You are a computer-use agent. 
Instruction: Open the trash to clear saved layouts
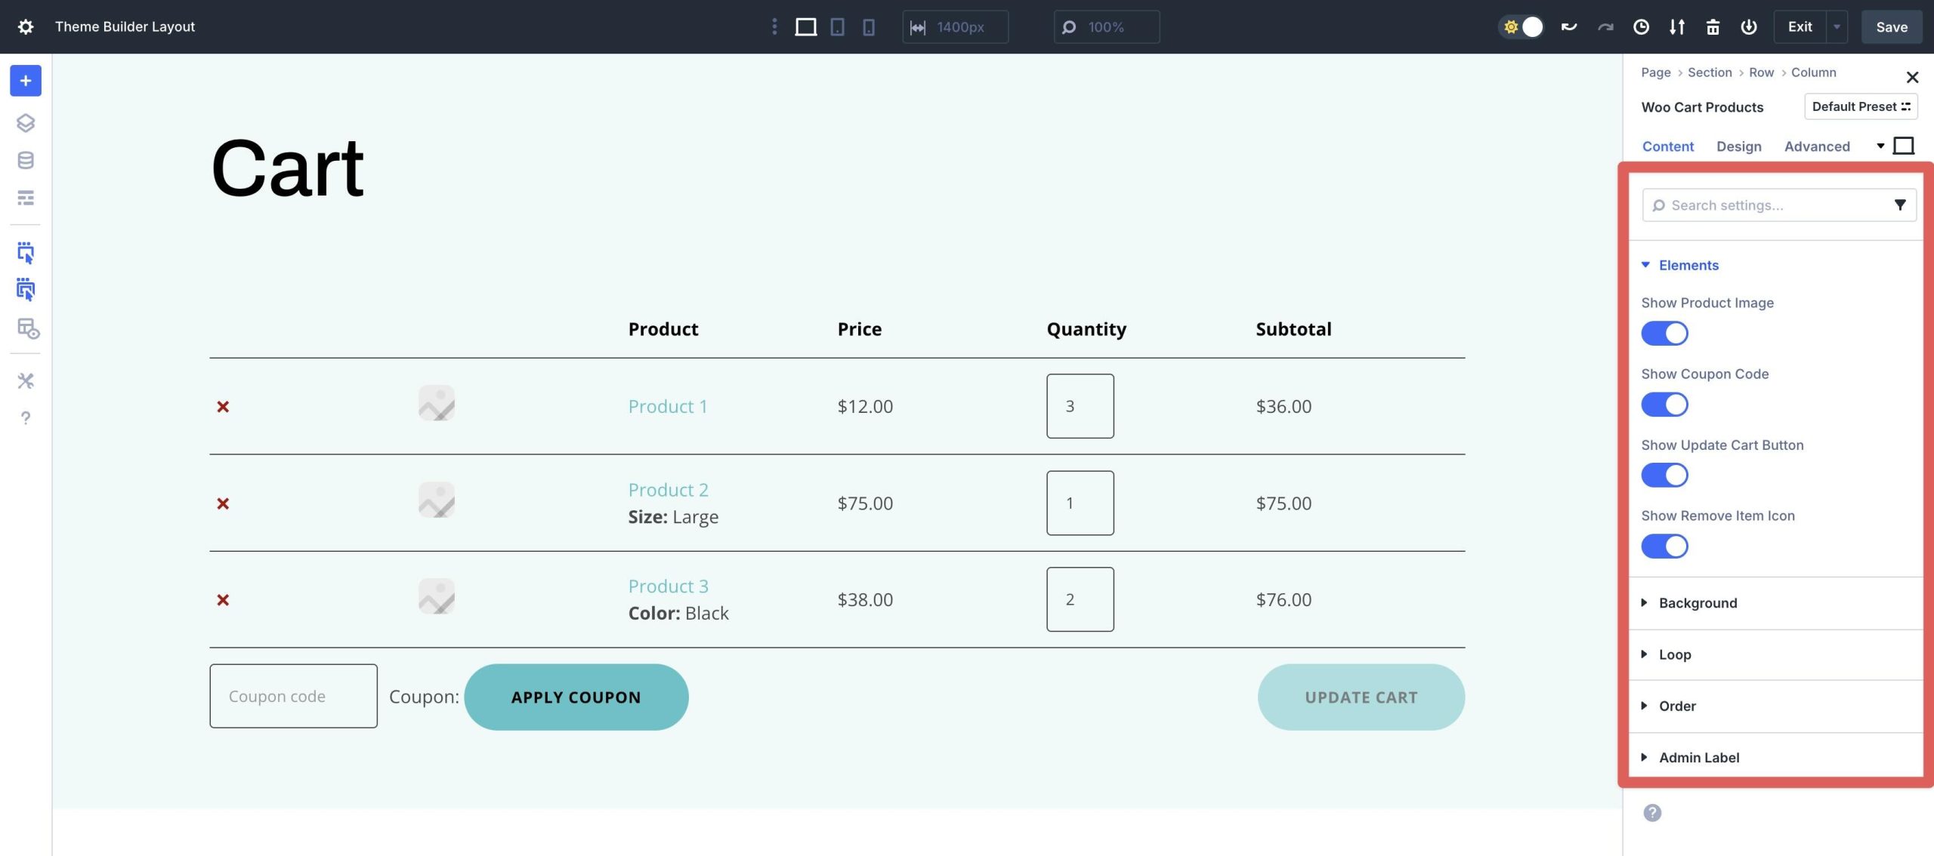tap(1713, 26)
